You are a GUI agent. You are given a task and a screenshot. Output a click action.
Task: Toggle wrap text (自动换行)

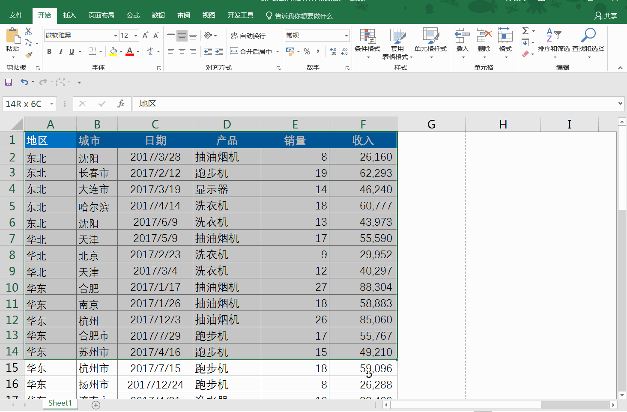tap(248, 36)
